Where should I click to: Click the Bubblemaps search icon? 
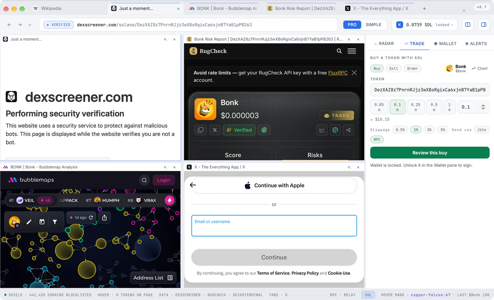tap(144, 180)
